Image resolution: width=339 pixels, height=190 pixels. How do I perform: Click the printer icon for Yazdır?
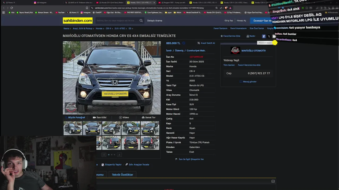pos(248,36)
